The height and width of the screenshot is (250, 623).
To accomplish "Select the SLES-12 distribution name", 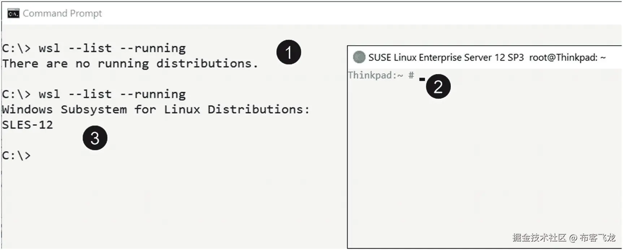I will (x=27, y=125).
